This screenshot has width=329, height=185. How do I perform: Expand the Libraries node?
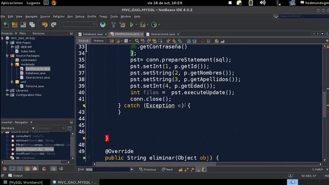7,90
